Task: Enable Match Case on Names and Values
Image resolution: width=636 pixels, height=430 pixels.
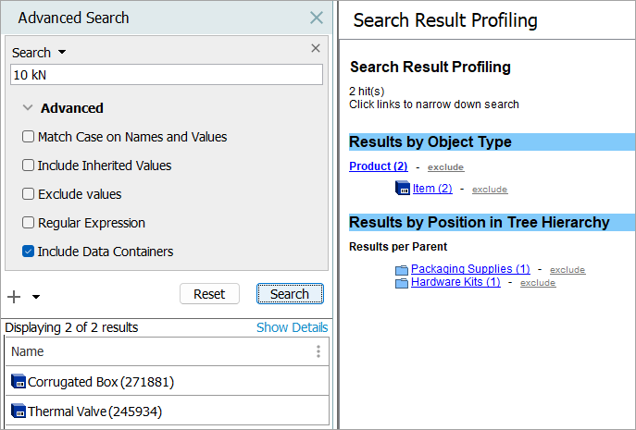Action: pos(28,137)
